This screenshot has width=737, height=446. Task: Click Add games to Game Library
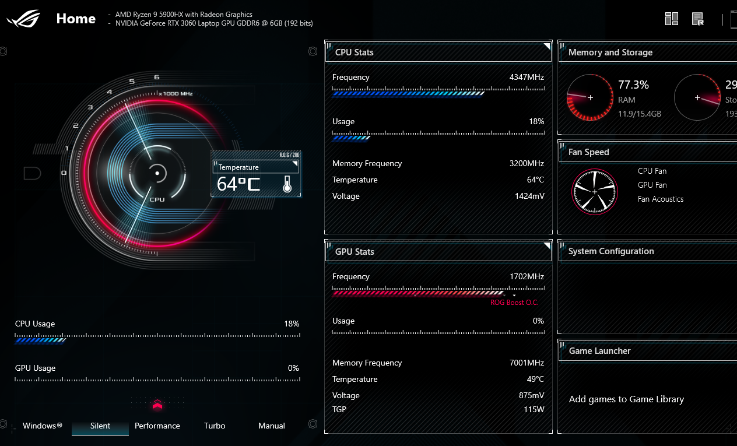click(626, 399)
